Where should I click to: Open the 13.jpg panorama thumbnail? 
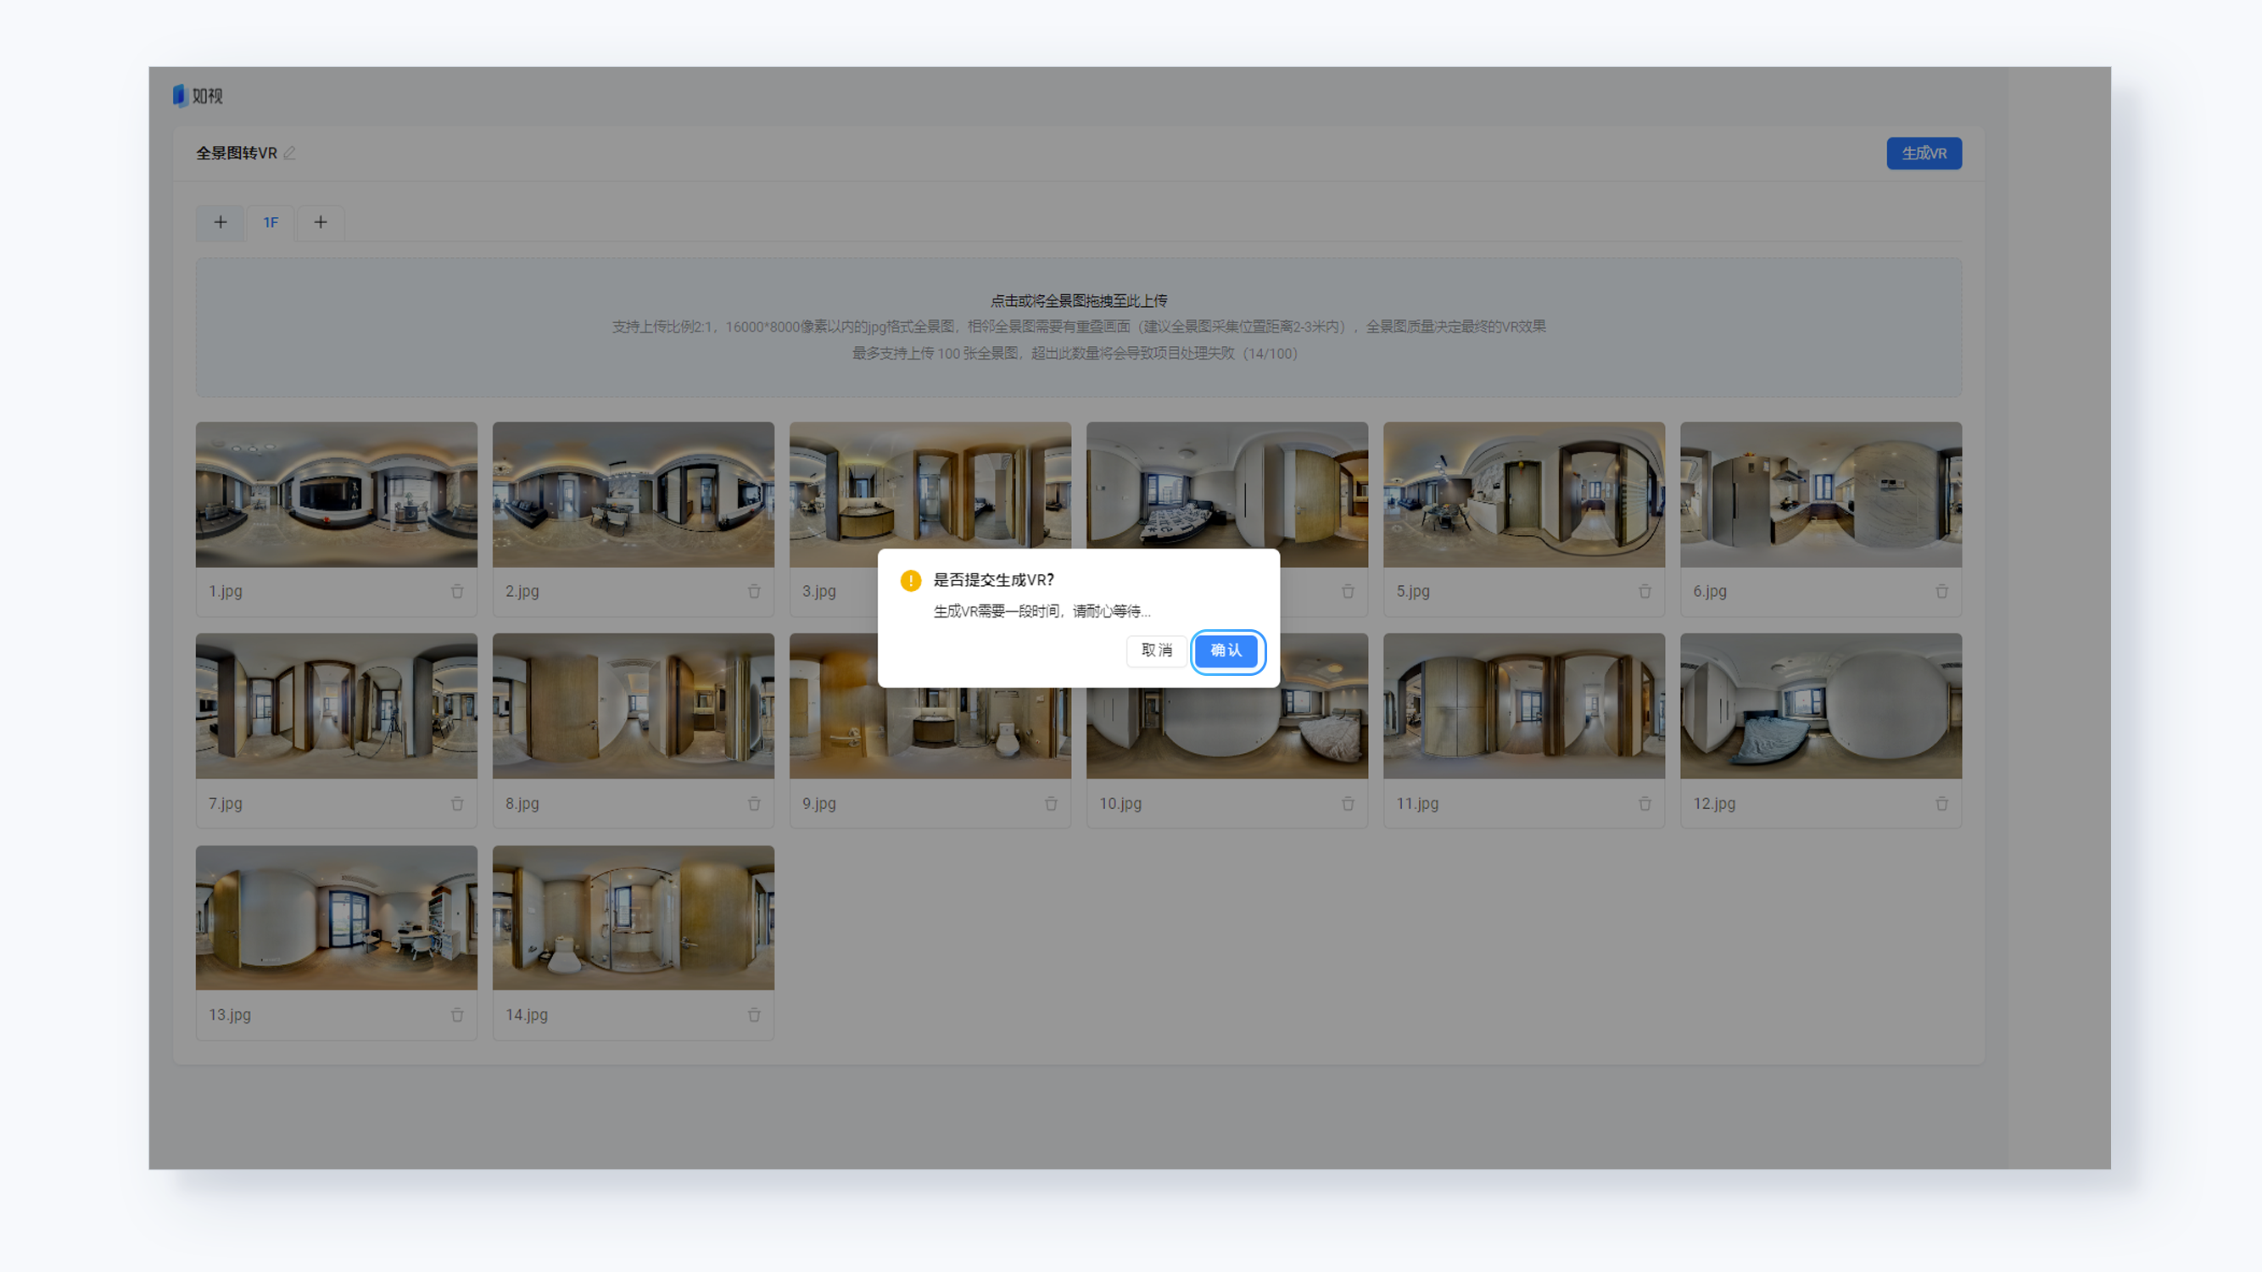[337, 918]
